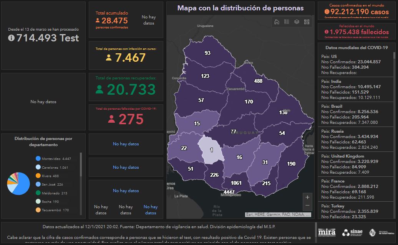The width and height of the screenshot is (398, 245).
Task: Zoom out on the map
Action: [x=307, y=206]
